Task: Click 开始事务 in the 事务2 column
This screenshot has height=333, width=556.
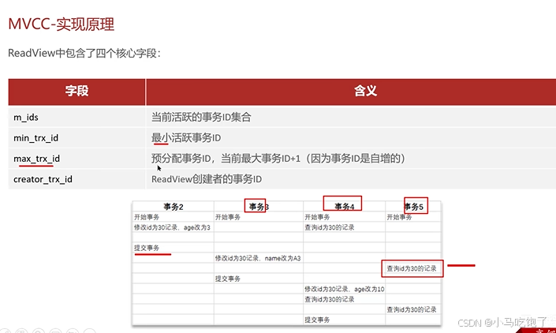Action: [x=147, y=217]
